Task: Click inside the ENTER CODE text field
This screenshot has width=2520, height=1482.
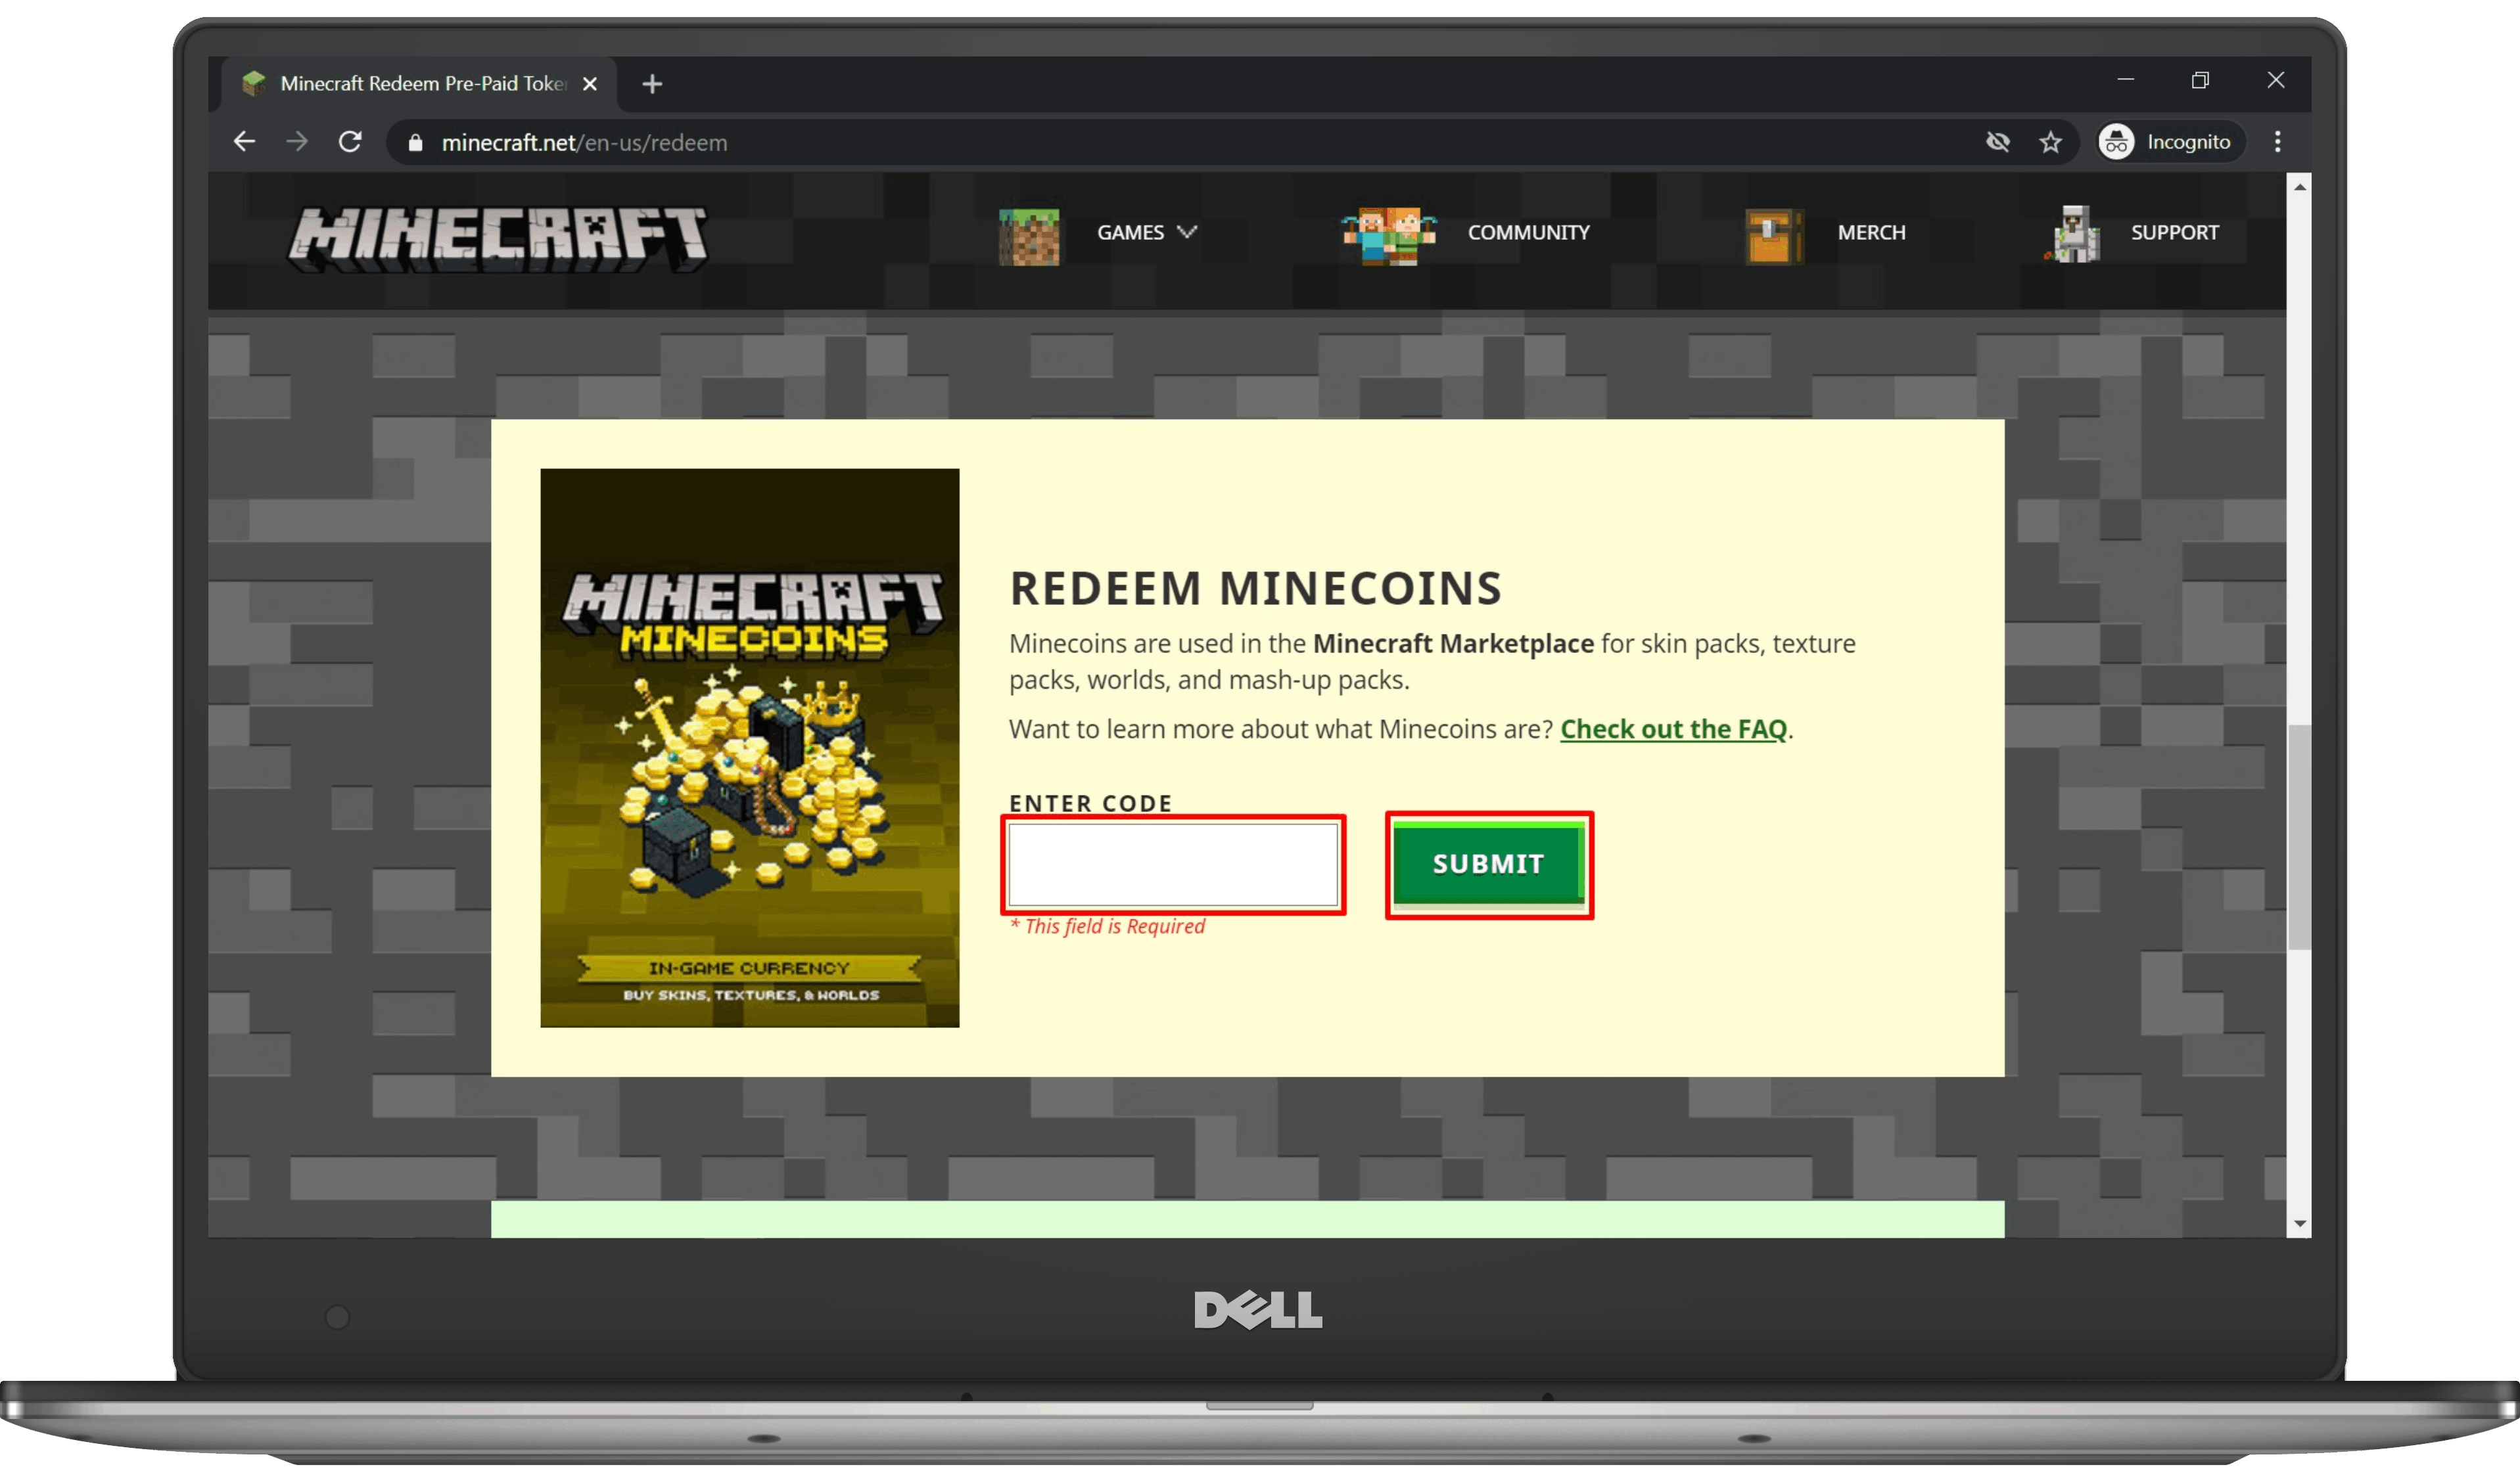Action: coord(1173,865)
